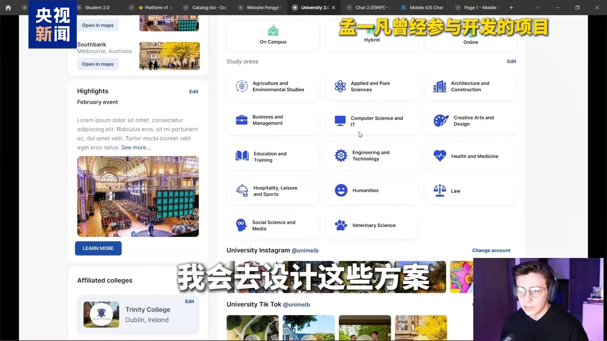Click the Trinity College logo thumbnail

click(101, 314)
